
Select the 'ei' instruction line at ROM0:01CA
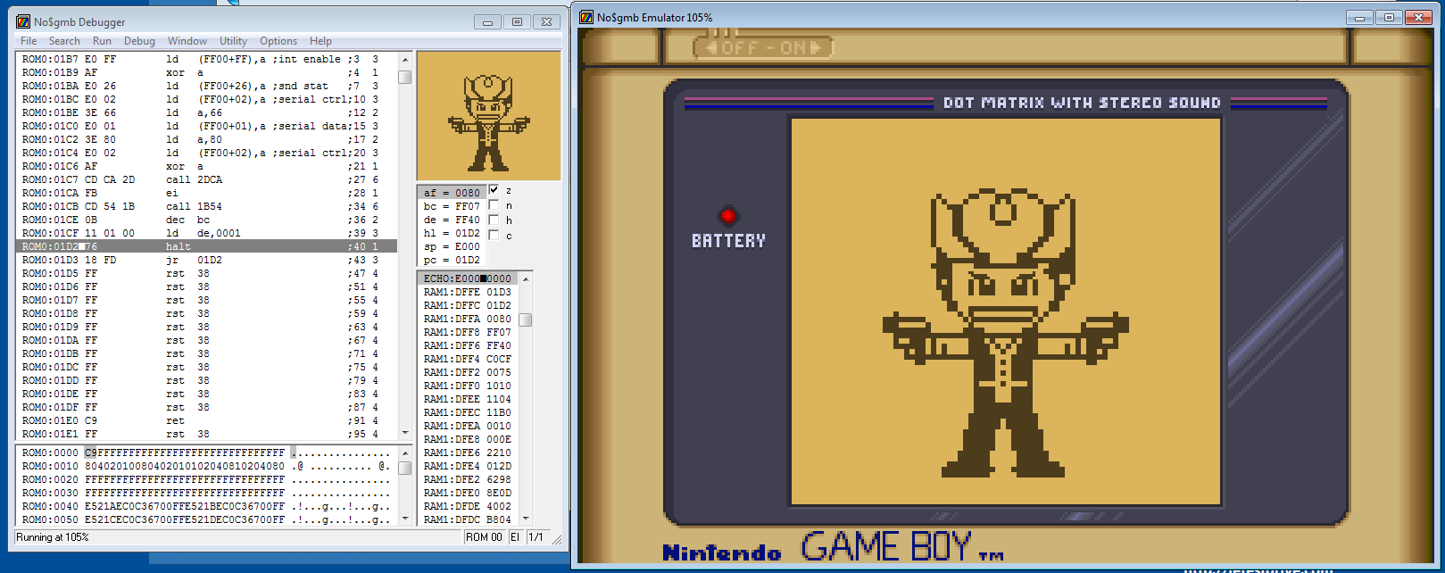tap(206, 193)
